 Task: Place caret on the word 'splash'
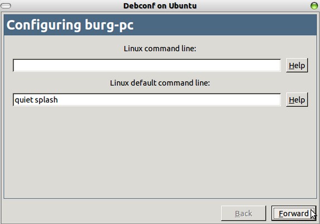[46, 100]
